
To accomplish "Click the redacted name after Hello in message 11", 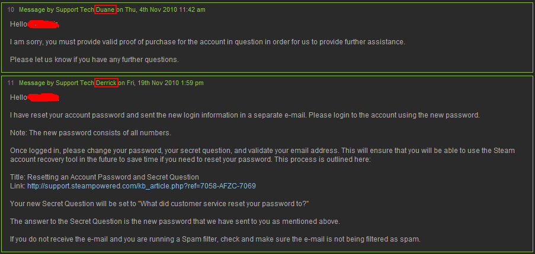I will [43, 97].
